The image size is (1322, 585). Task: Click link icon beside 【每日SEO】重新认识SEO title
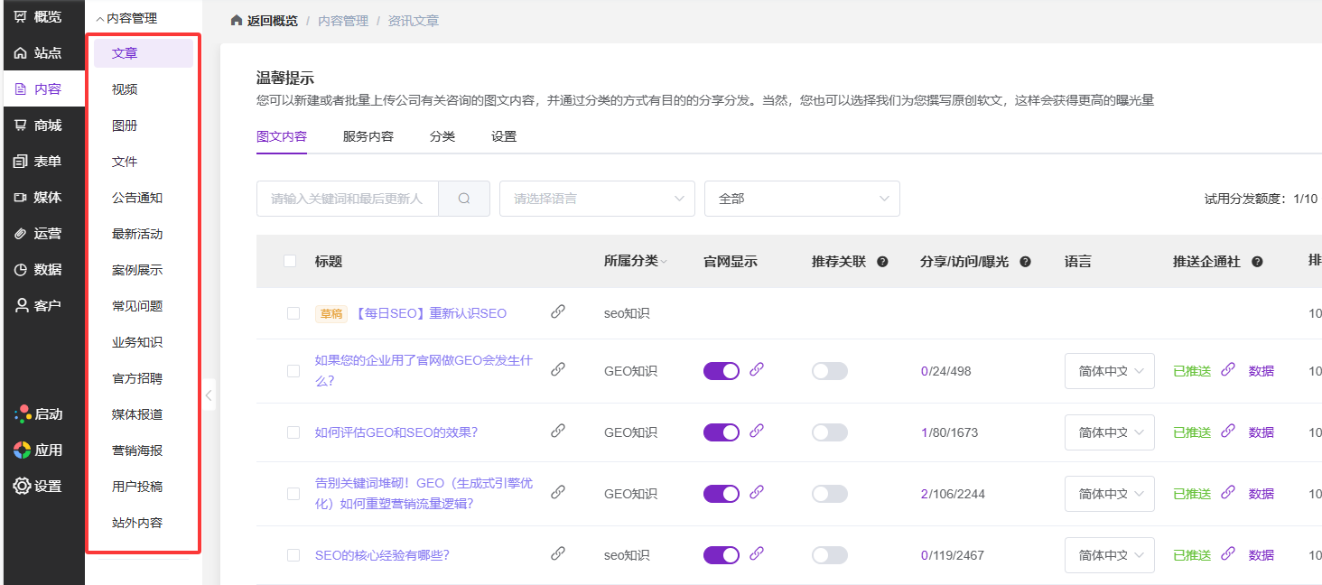coord(558,312)
